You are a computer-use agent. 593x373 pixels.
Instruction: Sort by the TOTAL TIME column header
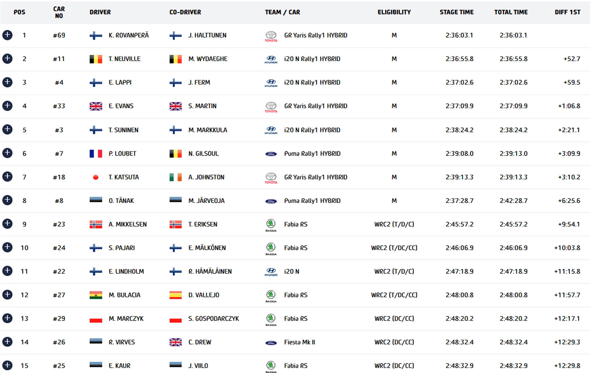pos(511,12)
